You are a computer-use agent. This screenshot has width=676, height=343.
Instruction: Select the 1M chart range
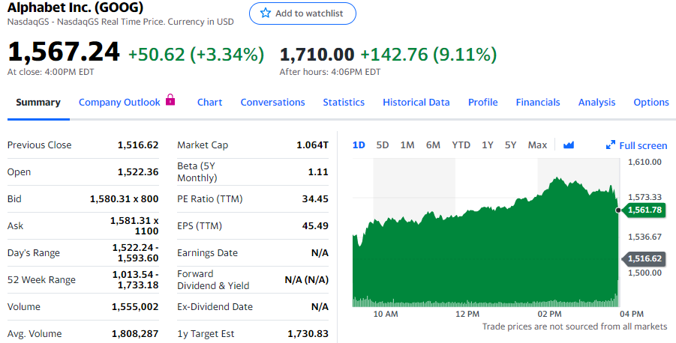tap(407, 145)
